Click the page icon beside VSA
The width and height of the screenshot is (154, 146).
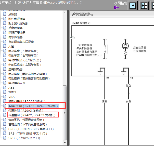5,97
